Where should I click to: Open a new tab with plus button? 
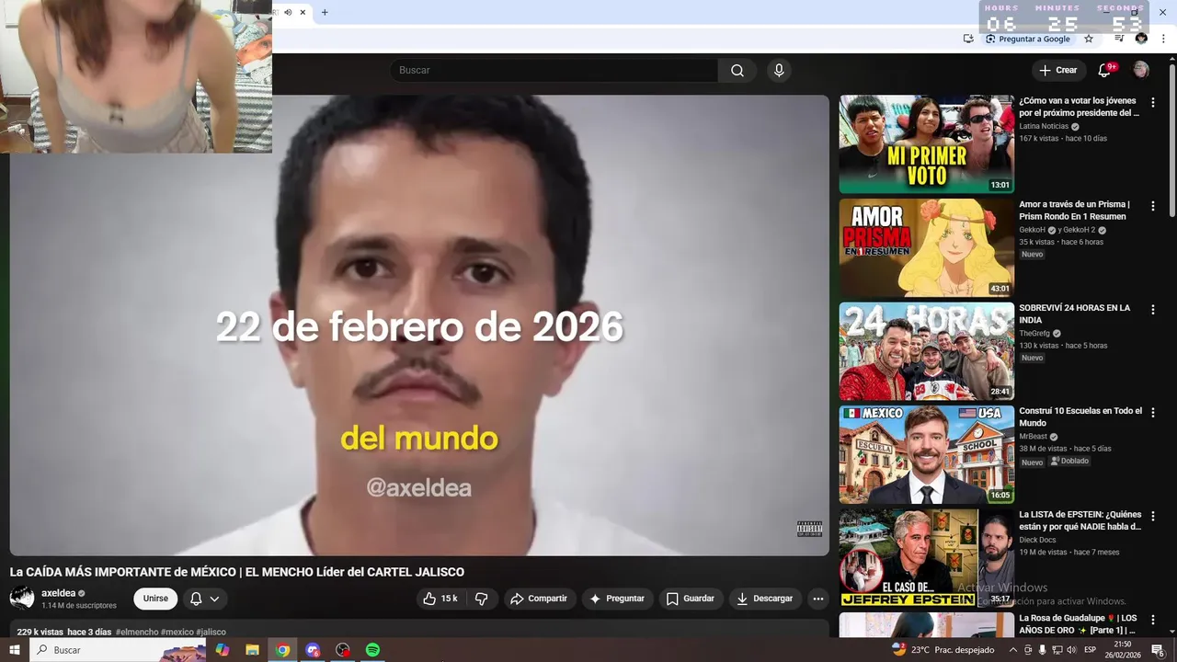pyautogui.click(x=325, y=12)
